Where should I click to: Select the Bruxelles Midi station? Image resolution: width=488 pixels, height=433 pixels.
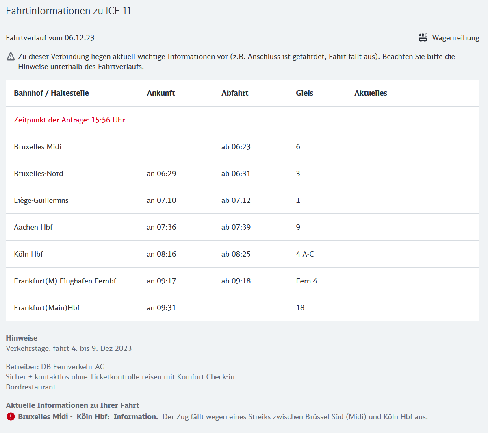click(x=38, y=147)
